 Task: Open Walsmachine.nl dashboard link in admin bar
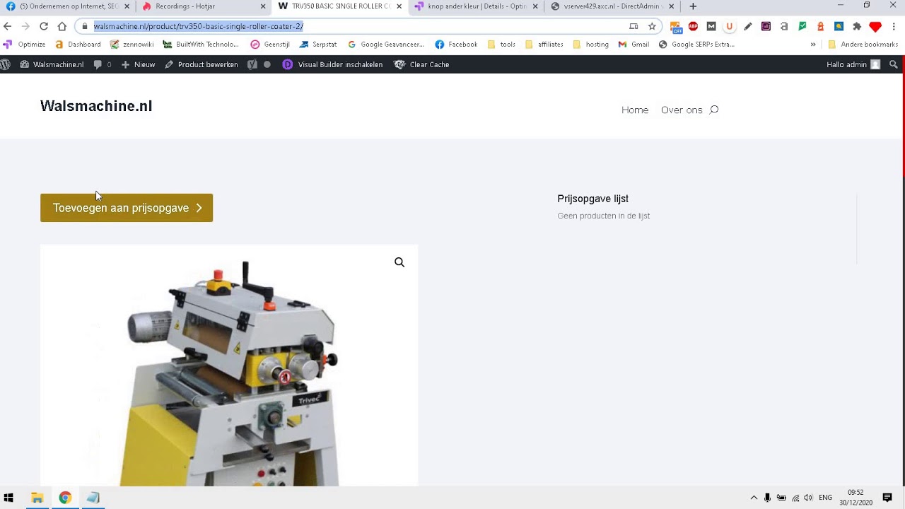coord(52,64)
